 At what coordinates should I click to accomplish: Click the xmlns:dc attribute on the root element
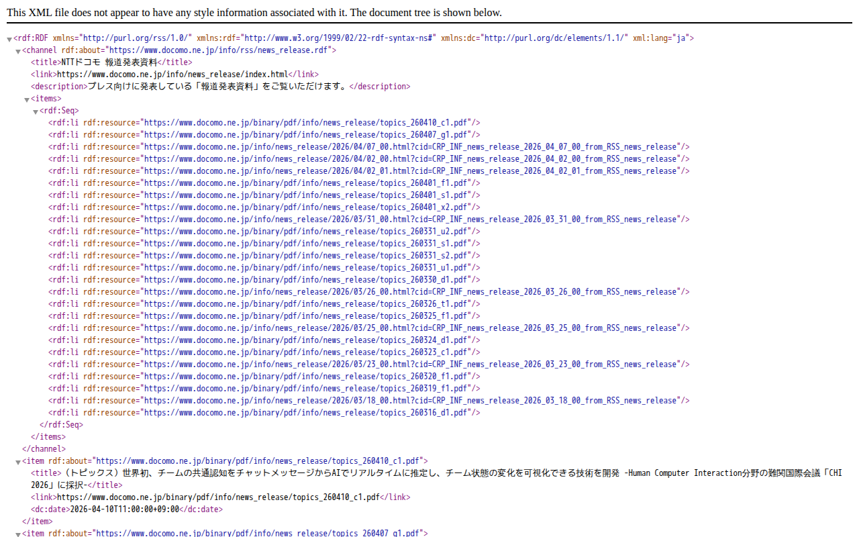(x=535, y=38)
